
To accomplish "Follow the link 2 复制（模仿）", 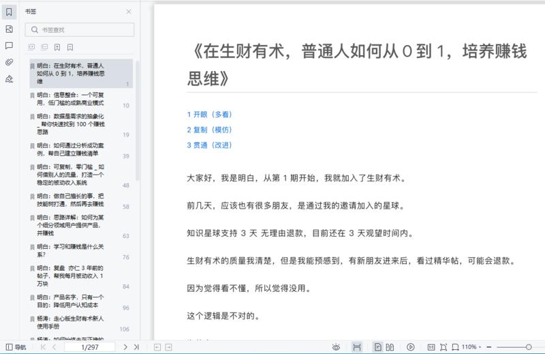I will pos(209,130).
